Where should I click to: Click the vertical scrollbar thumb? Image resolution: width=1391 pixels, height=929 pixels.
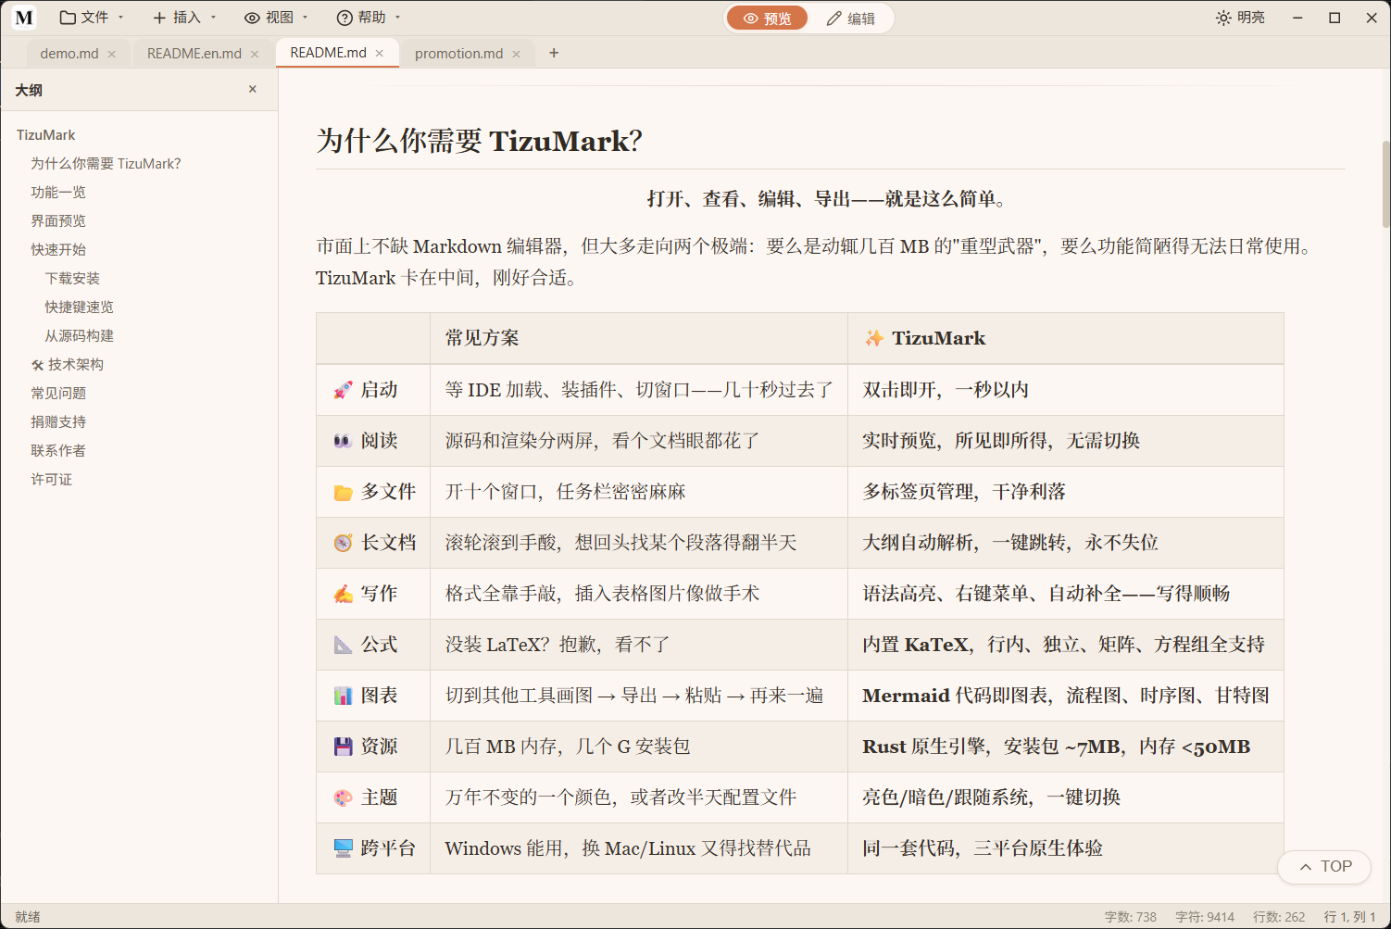[1385, 183]
